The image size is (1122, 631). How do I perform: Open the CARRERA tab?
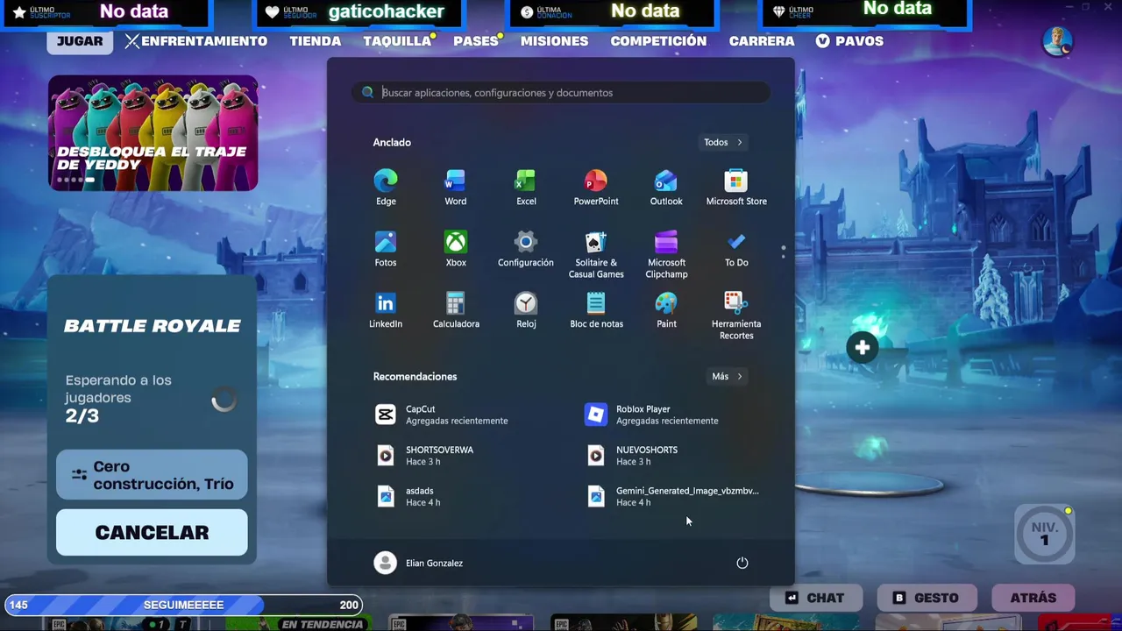click(x=762, y=41)
